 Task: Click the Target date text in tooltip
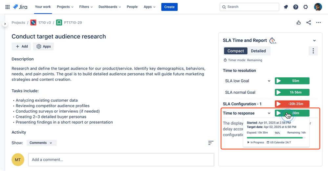click(x=272, y=127)
